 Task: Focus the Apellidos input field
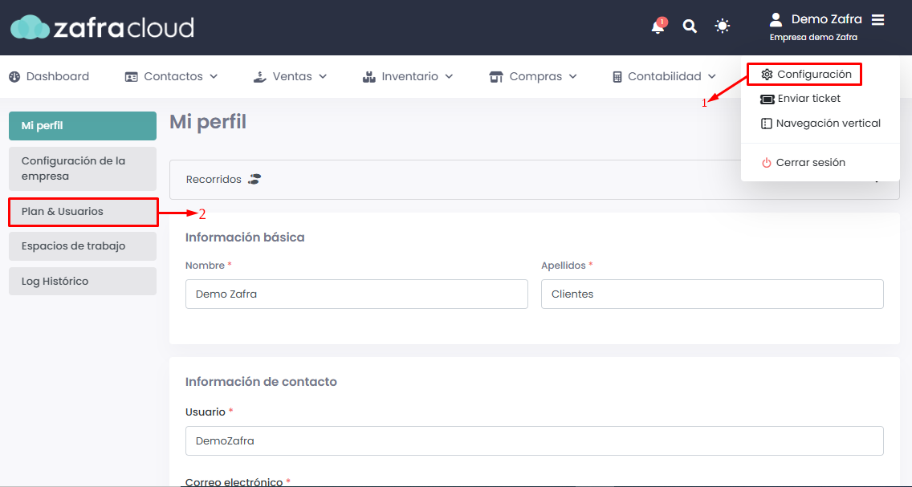(712, 294)
